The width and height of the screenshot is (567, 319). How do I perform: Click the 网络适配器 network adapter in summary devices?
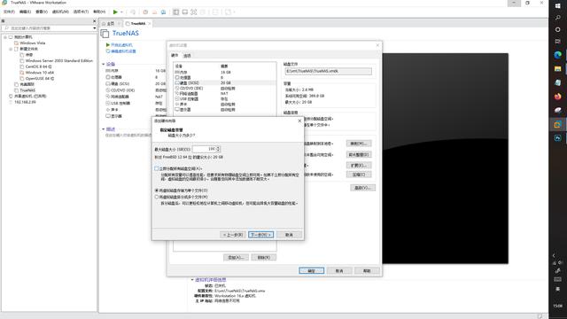click(x=120, y=97)
